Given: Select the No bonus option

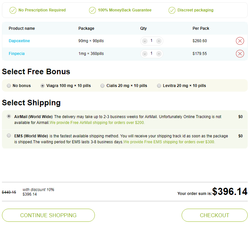Looking at the screenshot, I should click(9, 86).
